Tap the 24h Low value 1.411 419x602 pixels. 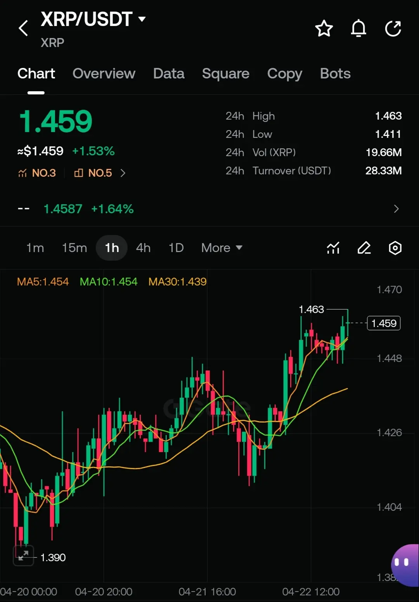click(388, 134)
